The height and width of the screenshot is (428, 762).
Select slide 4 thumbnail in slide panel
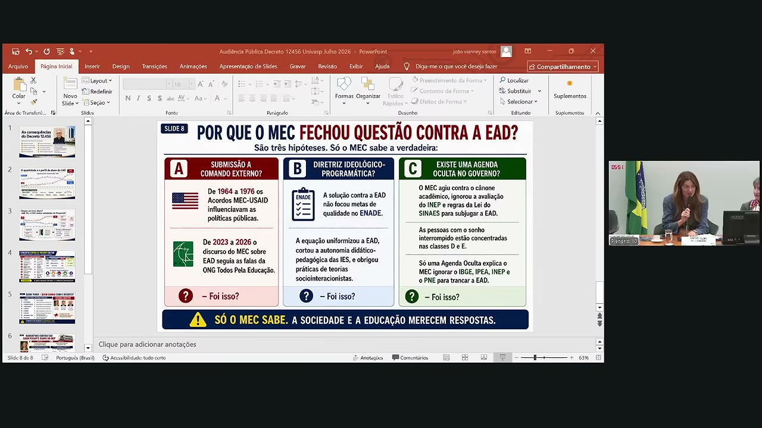click(x=47, y=266)
